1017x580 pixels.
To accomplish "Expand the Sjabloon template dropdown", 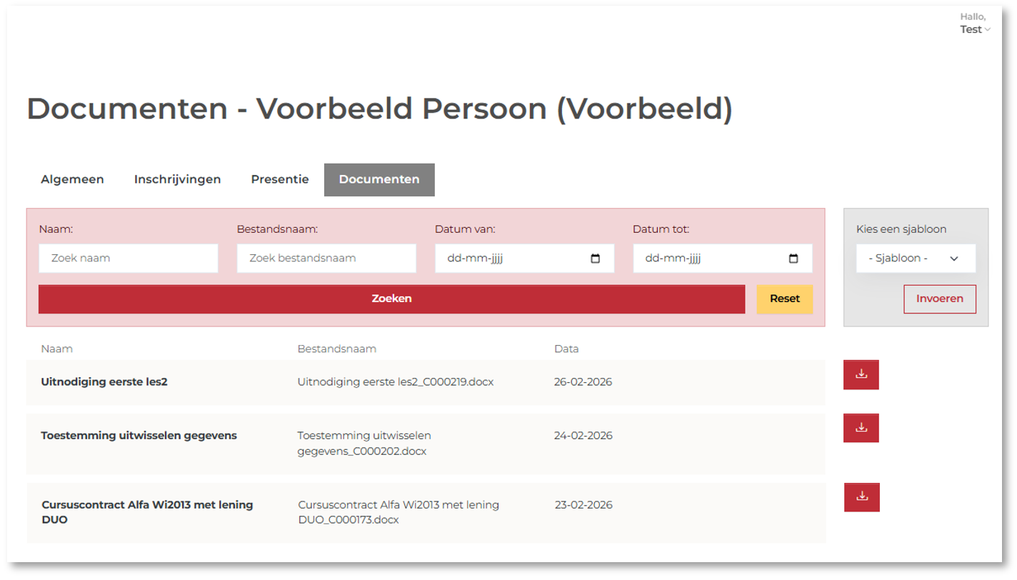I will click(916, 259).
